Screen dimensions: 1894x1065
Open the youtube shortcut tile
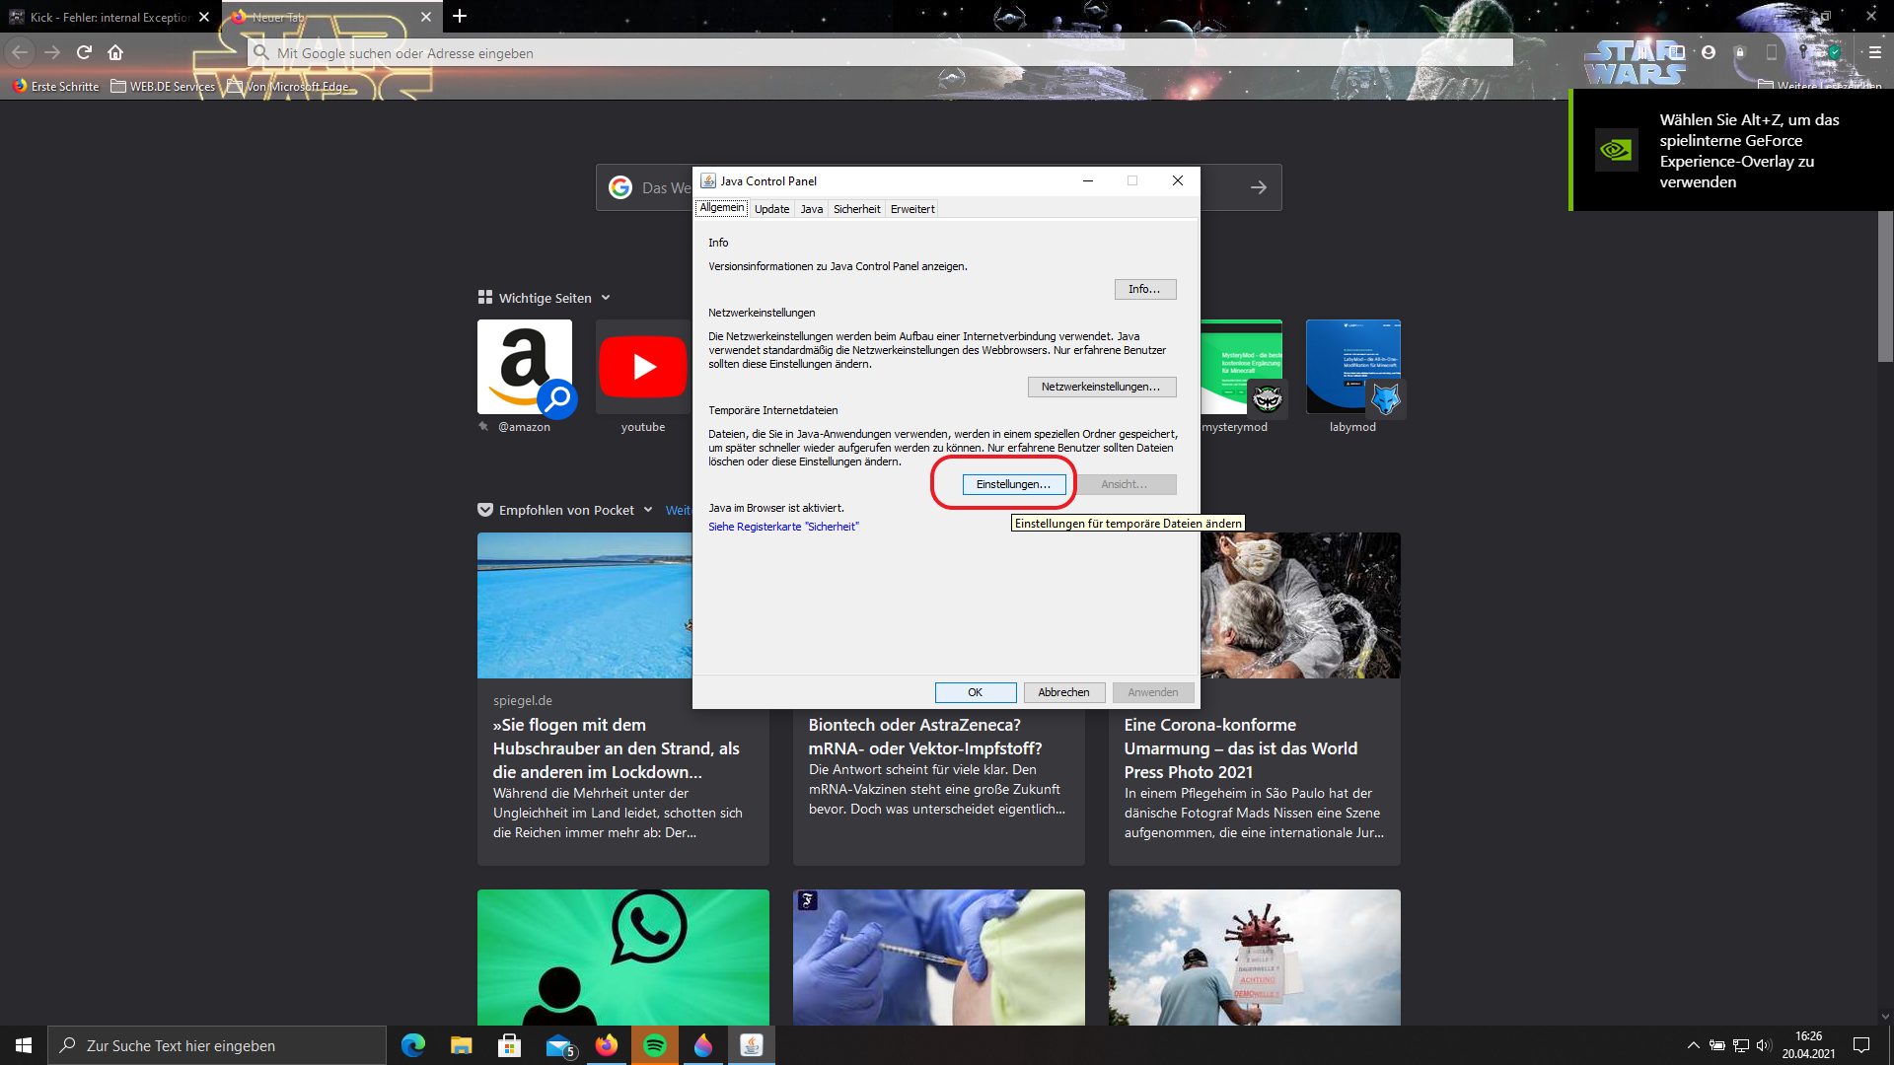point(643,376)
